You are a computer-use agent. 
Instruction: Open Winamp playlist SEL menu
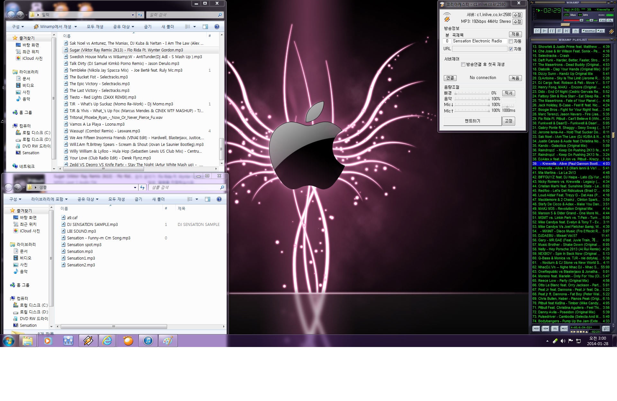point(555,328)
